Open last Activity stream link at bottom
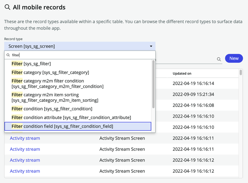The image size is (248, 183). pos(25,171)
